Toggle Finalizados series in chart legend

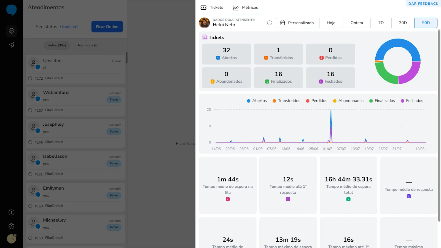click(382, 101)
